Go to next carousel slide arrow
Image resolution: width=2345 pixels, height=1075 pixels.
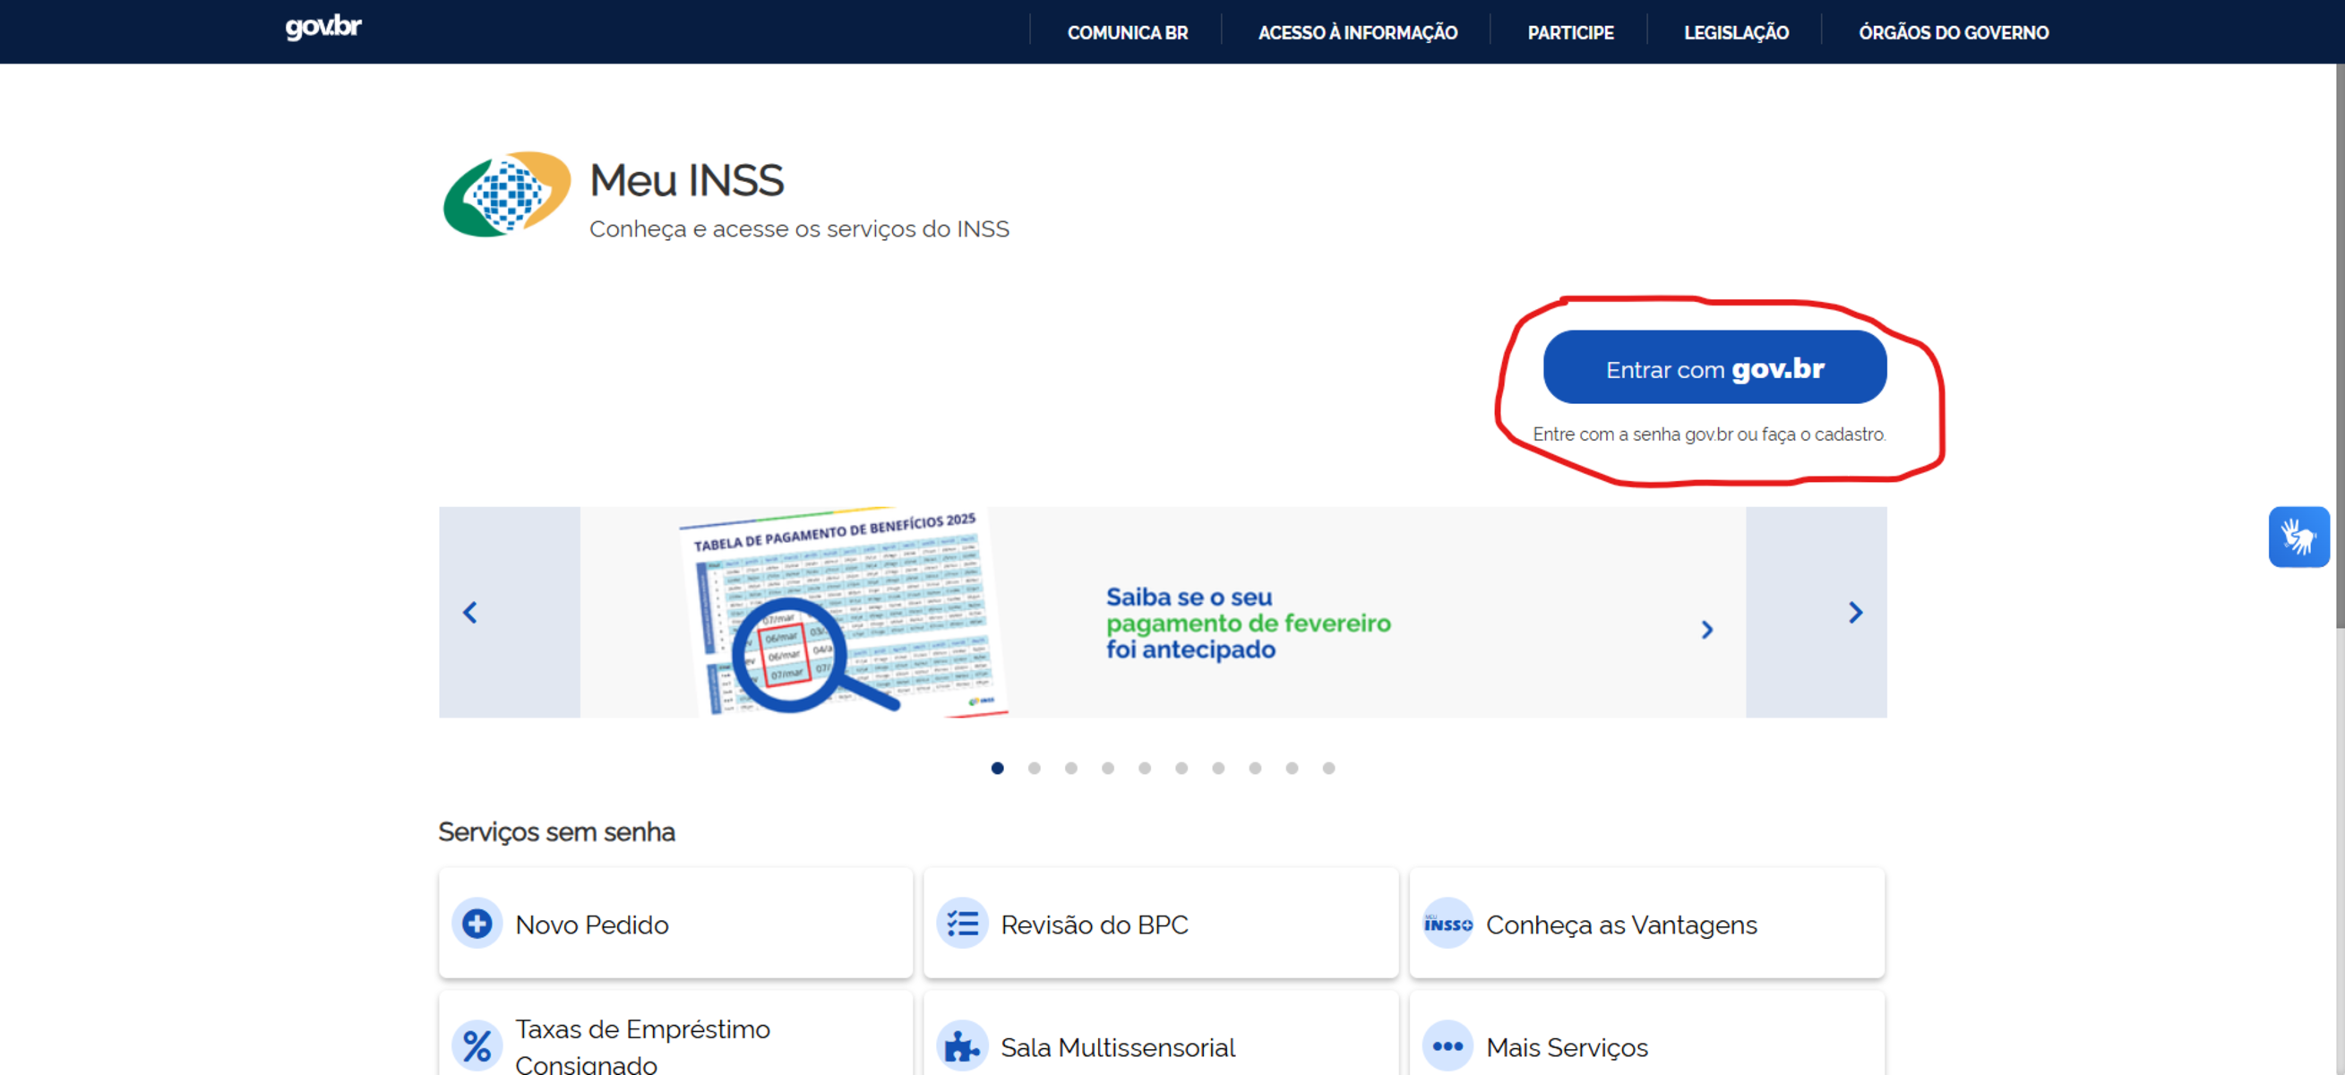[1855, 613]
